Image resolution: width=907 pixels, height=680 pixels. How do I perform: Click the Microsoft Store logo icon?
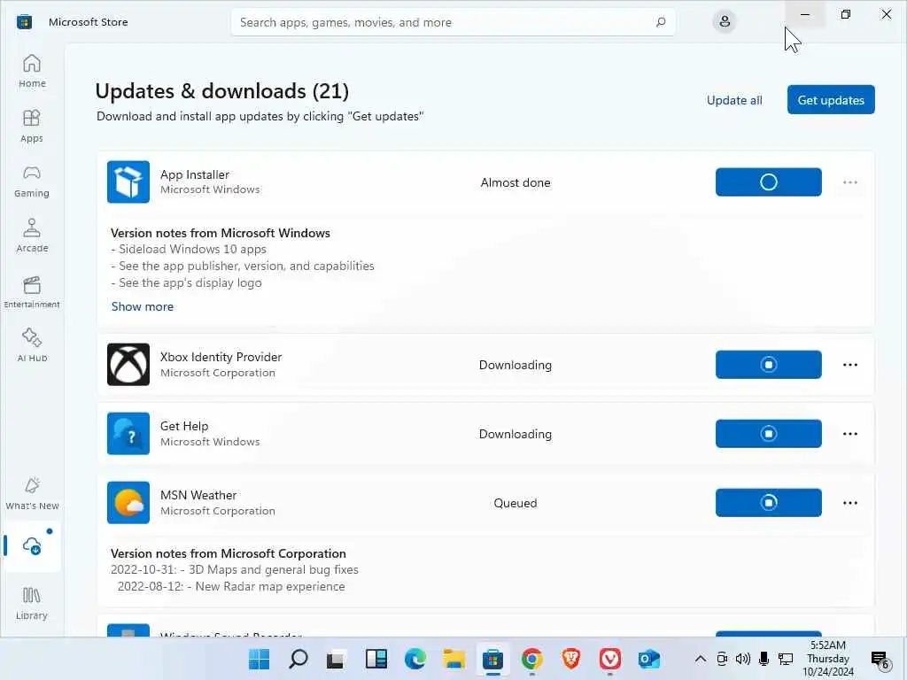pyautogui.click(x=24, y=22)
